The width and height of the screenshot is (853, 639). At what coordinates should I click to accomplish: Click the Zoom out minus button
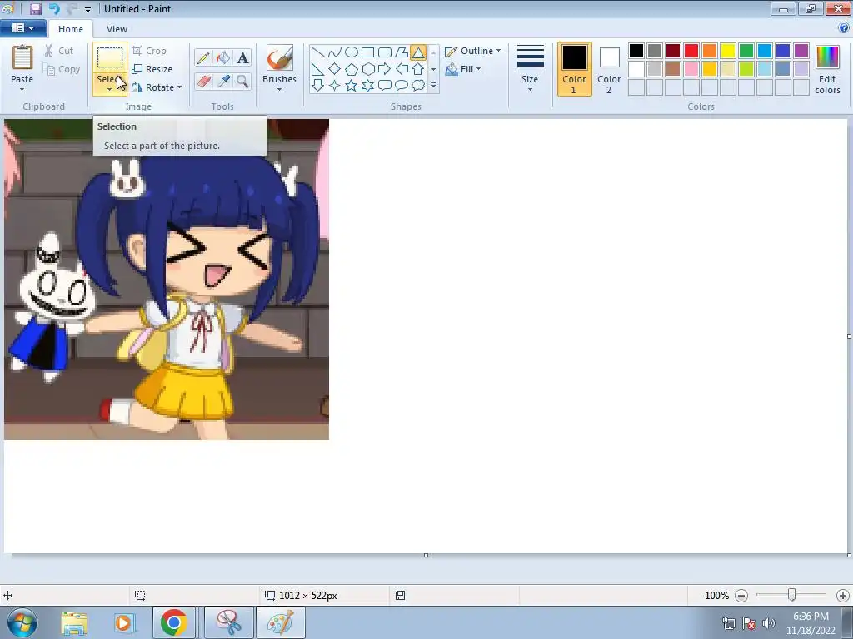(741, 596)
